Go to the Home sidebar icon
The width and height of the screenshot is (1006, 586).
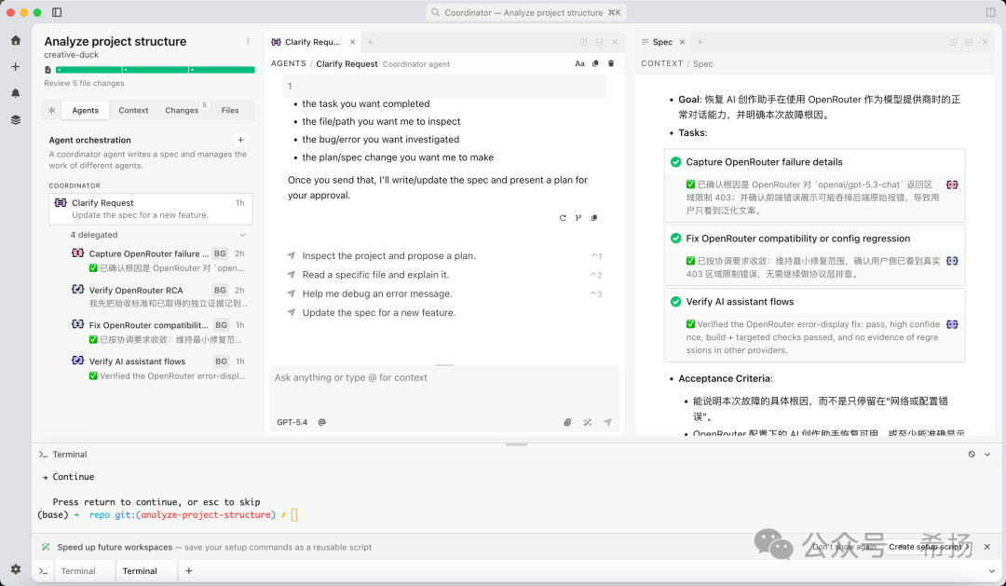click(16, 40)
